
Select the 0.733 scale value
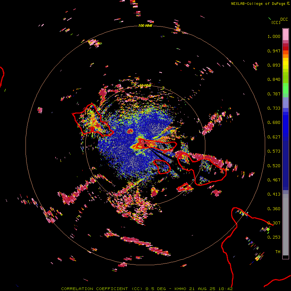coord(274,108)
